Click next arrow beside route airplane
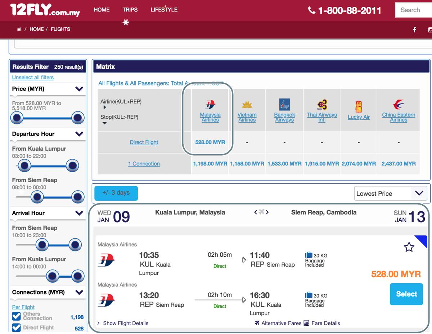 tap(267, 212)
